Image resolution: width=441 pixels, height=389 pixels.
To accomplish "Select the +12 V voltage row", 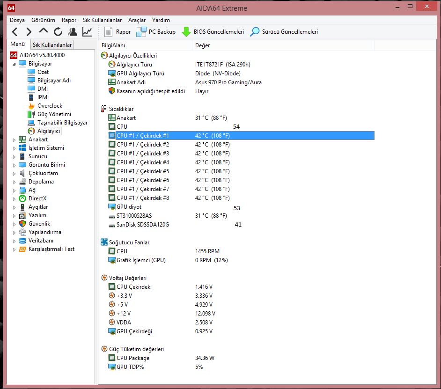I will [241, 314].
